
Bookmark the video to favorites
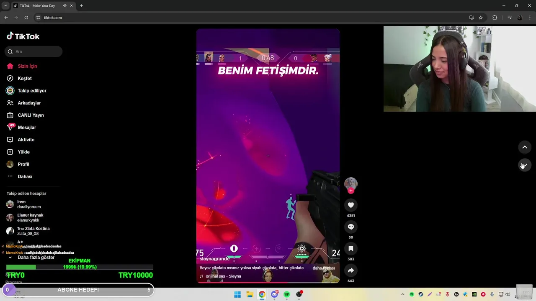pos(351,248)
